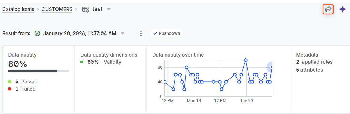Click the share arrow icon
This screenshot has width=350, height=114.
[328, 9]
